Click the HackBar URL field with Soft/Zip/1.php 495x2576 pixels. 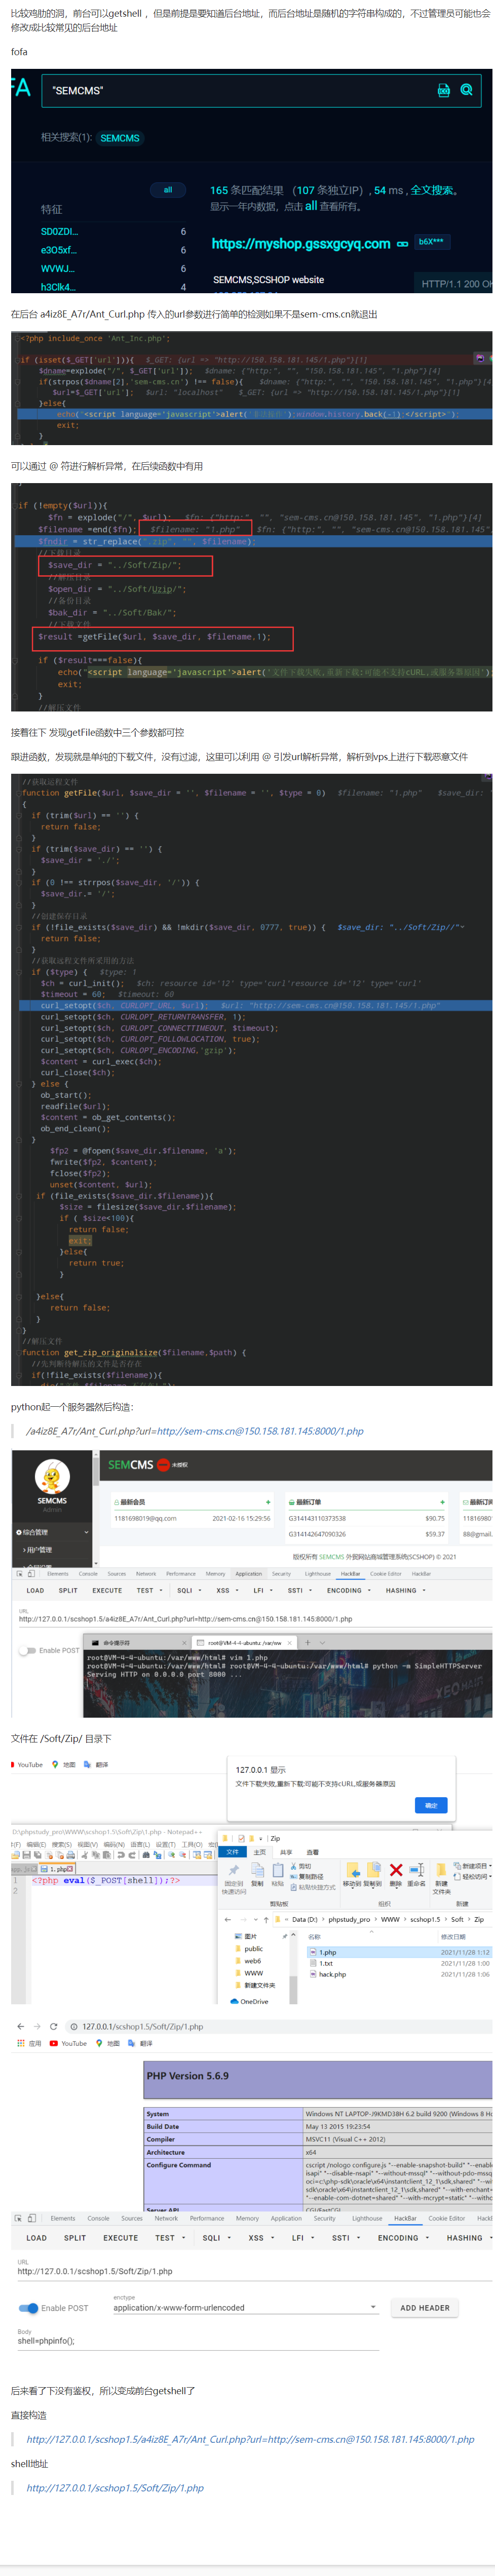(254, 2271)
